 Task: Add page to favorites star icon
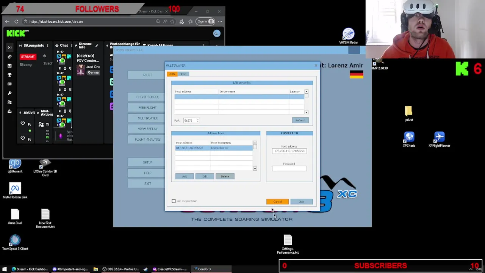pyautogui.click(x=172, y=22)
